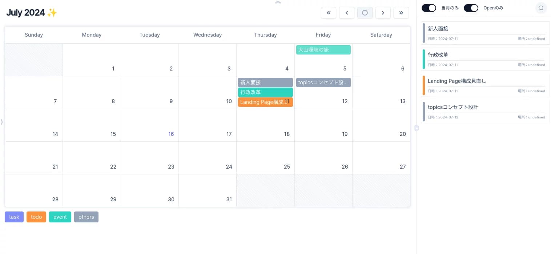This screenshot has height=254, width=551.
Task: Select day 24 cell in the calendar
Action: point(208,158)
